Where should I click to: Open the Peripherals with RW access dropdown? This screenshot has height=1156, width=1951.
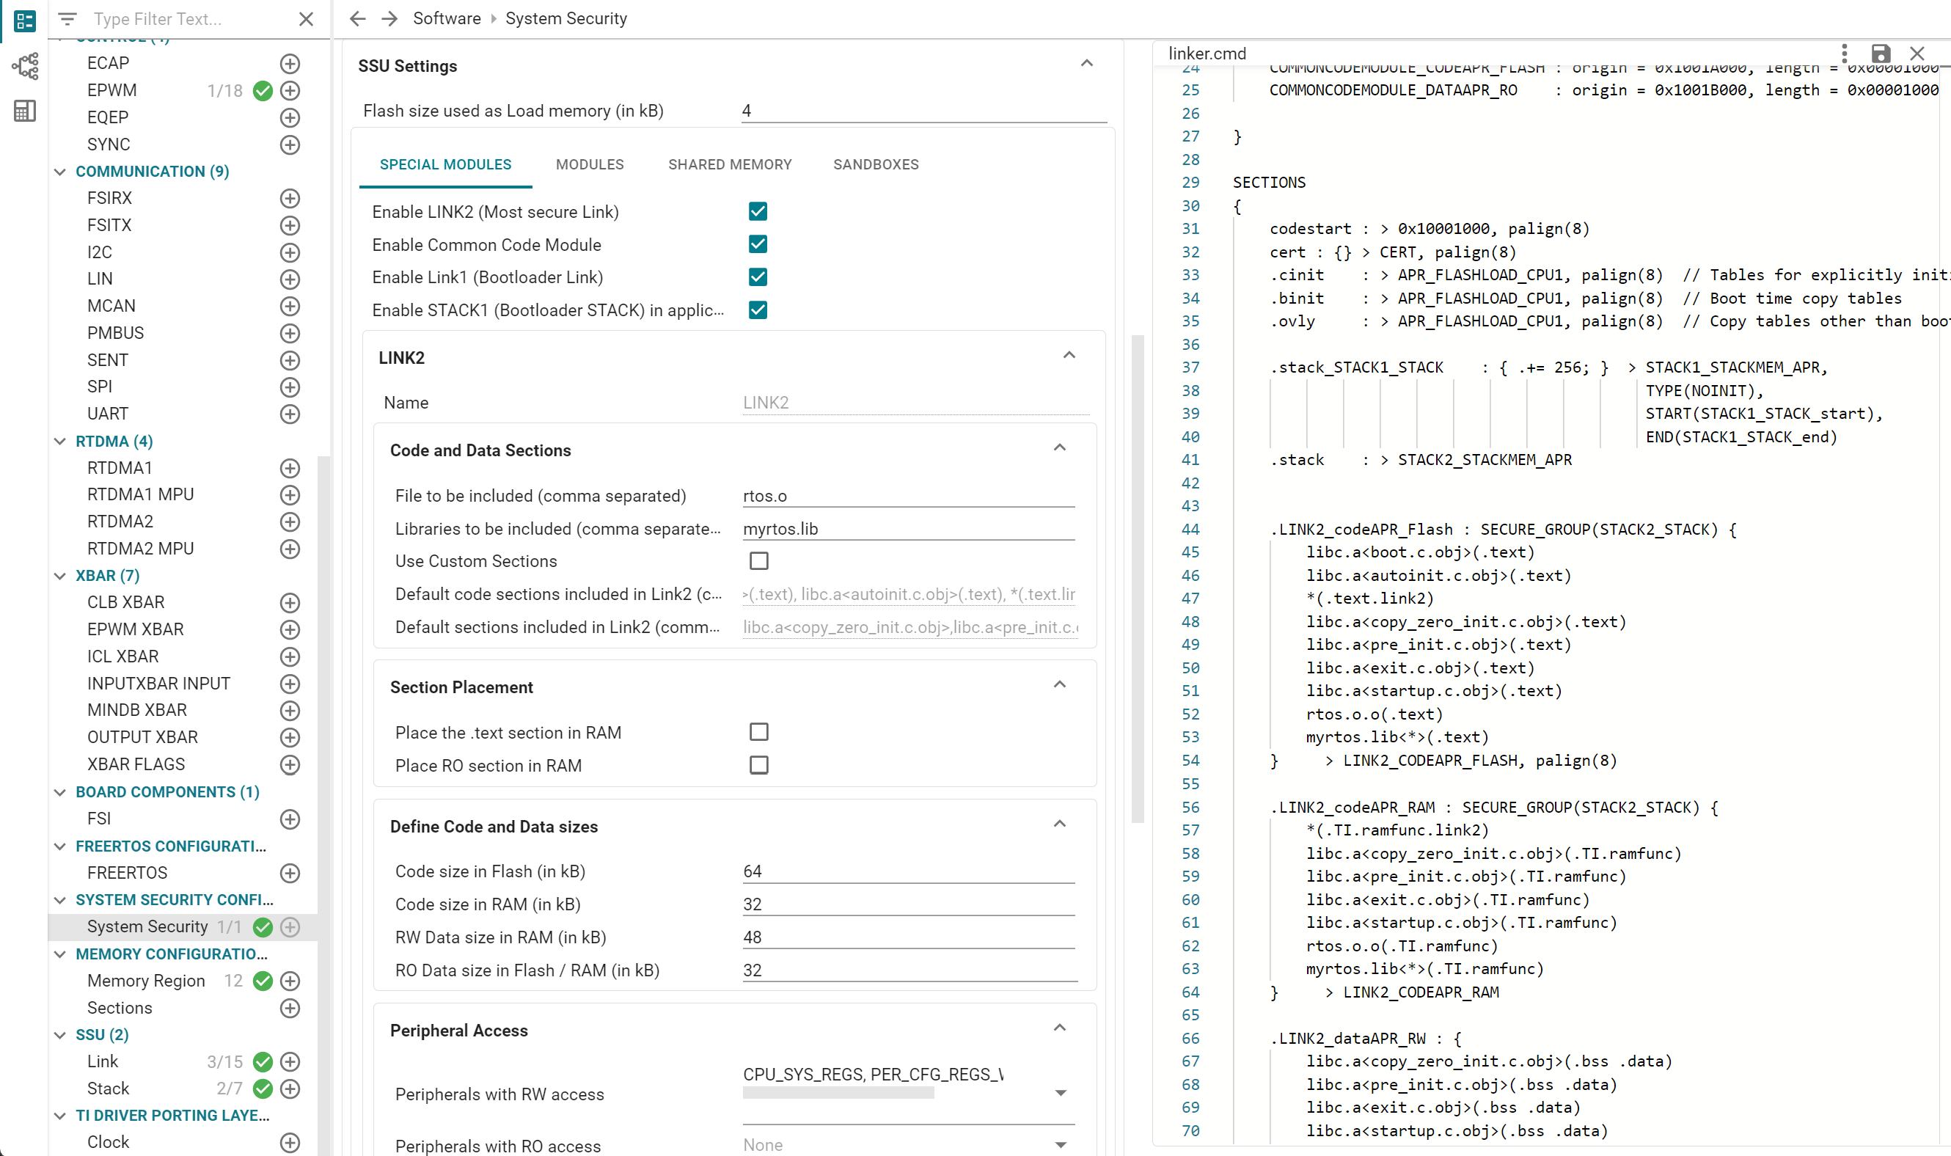click(x=1060, y=1093)
